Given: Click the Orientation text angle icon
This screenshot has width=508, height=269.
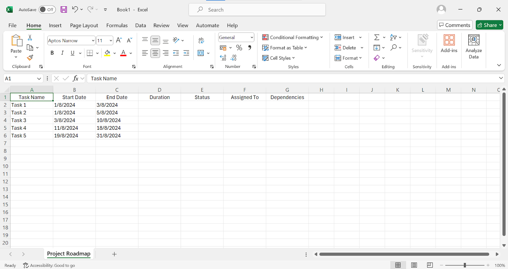Looking at the screenshot, I should [x=176, y=40].
